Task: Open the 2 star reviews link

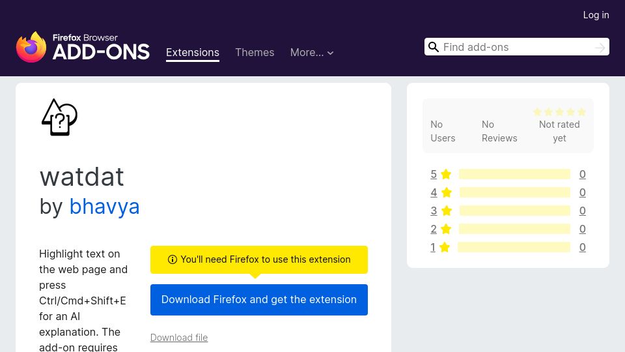Action: click(434, 229)
